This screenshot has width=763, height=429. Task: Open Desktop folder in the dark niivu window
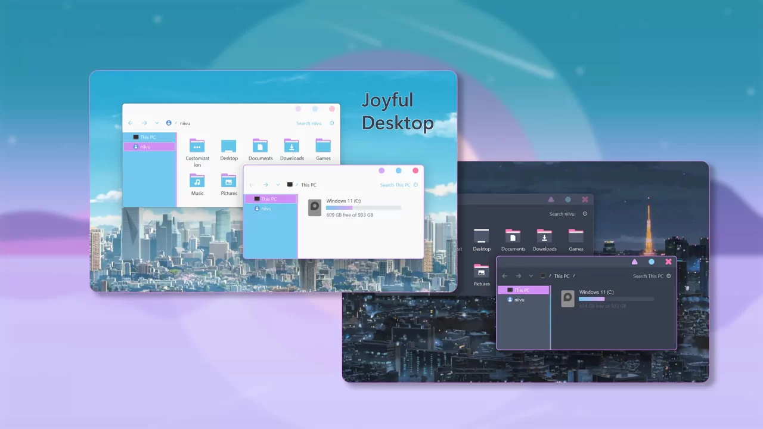(482, 240)
